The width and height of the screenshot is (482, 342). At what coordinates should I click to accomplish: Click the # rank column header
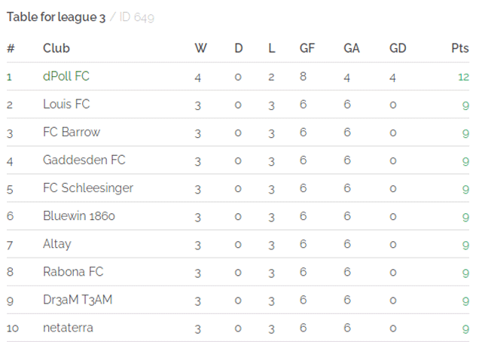click(11, 48)
